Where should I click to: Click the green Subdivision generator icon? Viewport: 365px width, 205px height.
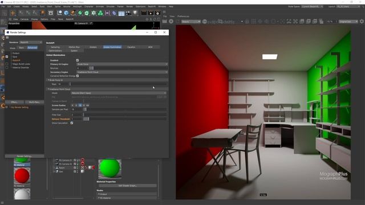80,13
